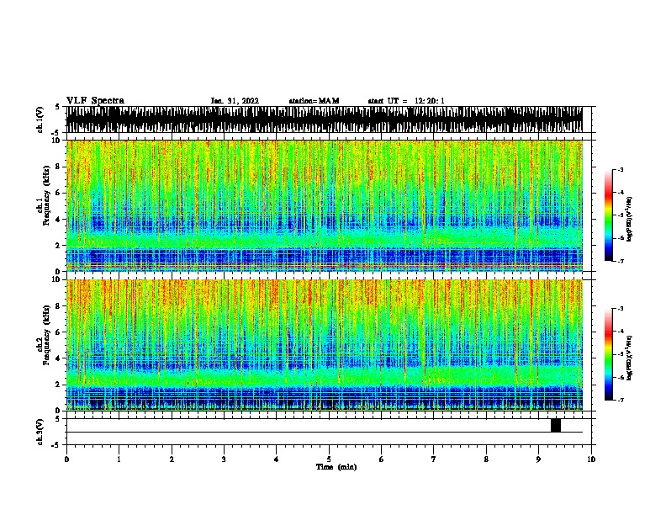Click the "ch.1(V)" waveform axis label

tap(40, 119)
